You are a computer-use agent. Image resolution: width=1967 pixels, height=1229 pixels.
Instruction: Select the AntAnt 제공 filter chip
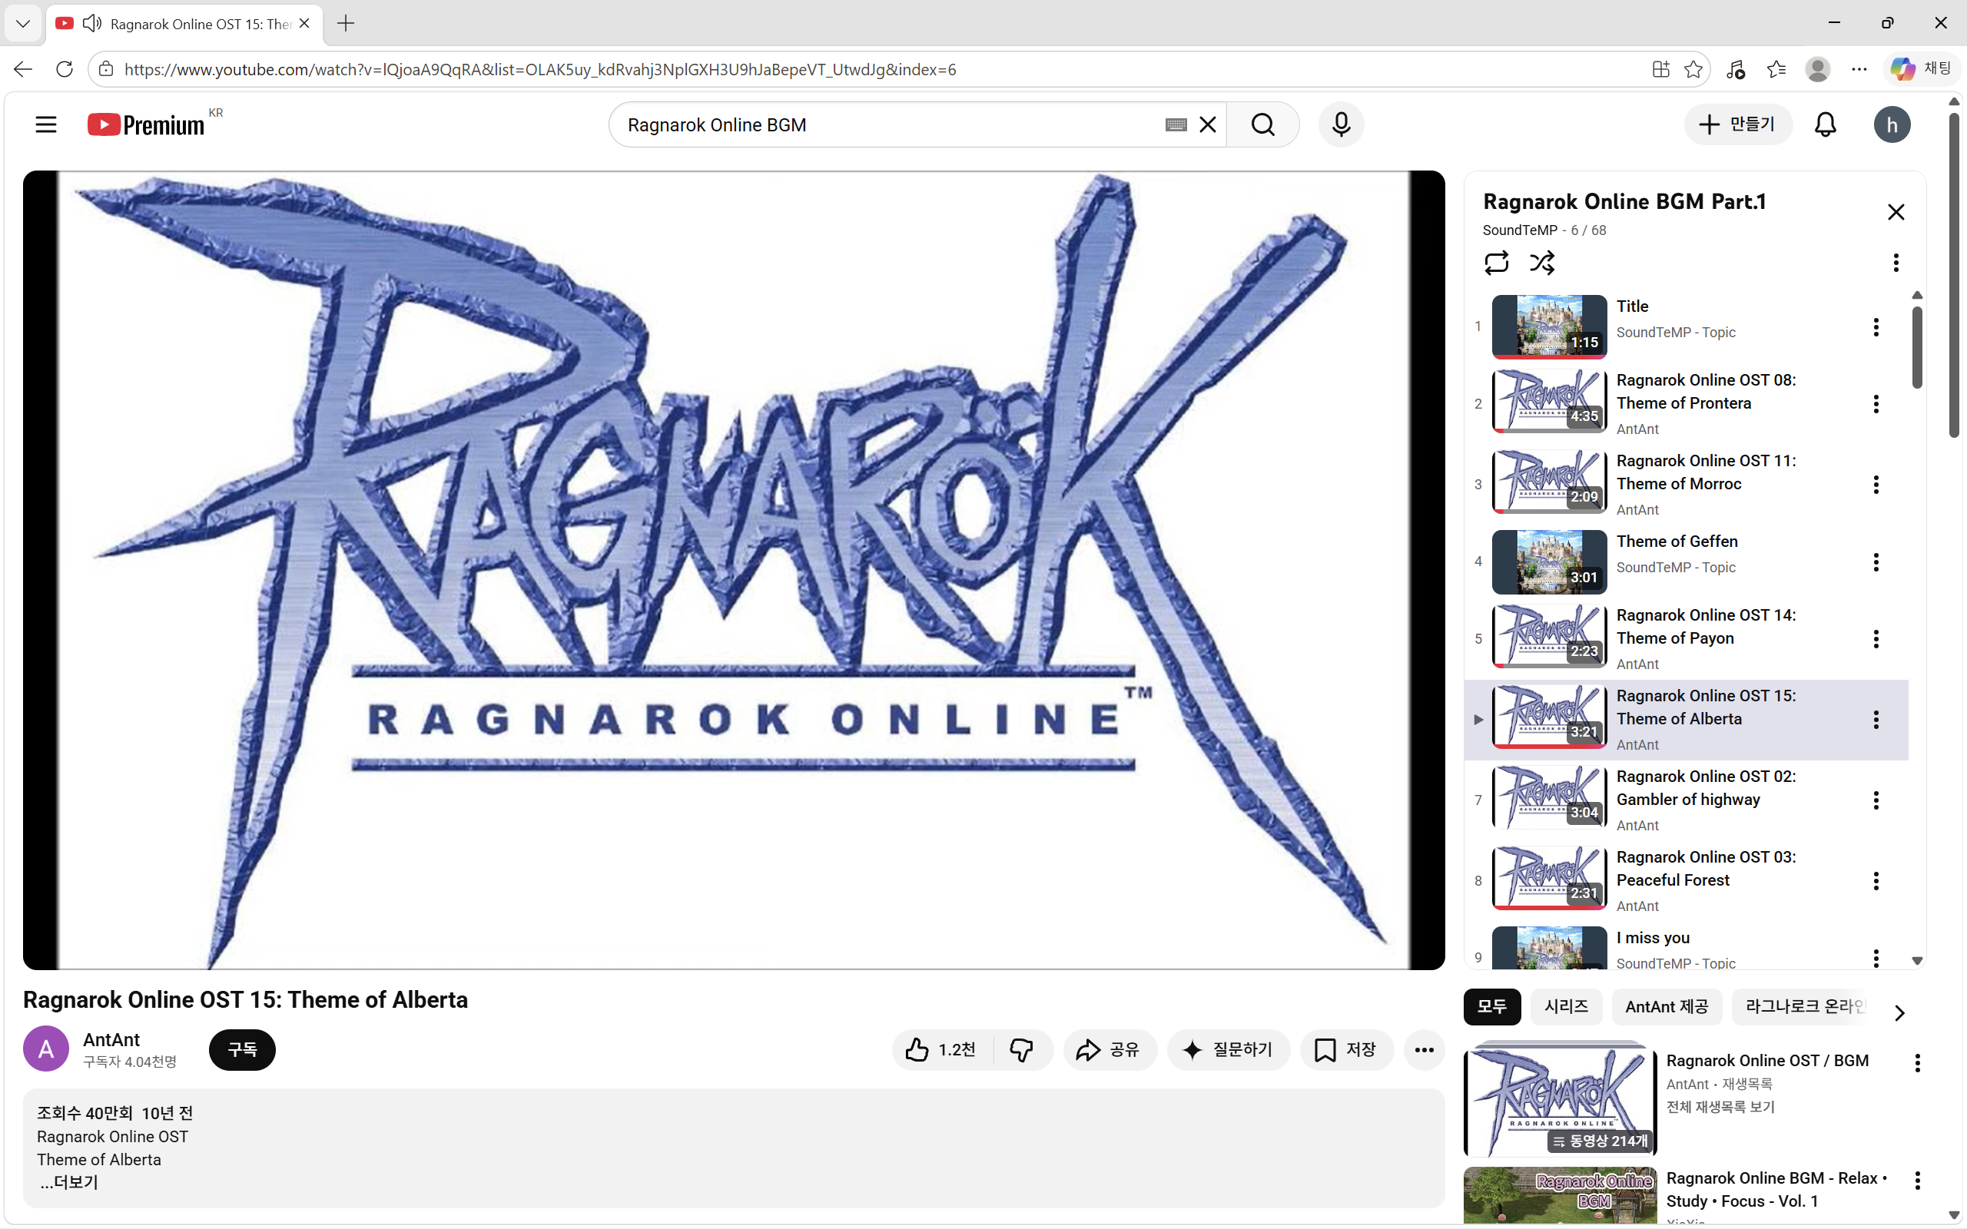[x=1667, y=1006]
